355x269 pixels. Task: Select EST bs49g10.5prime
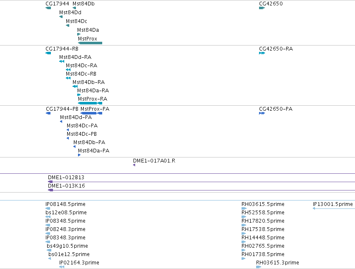point(68,246)
